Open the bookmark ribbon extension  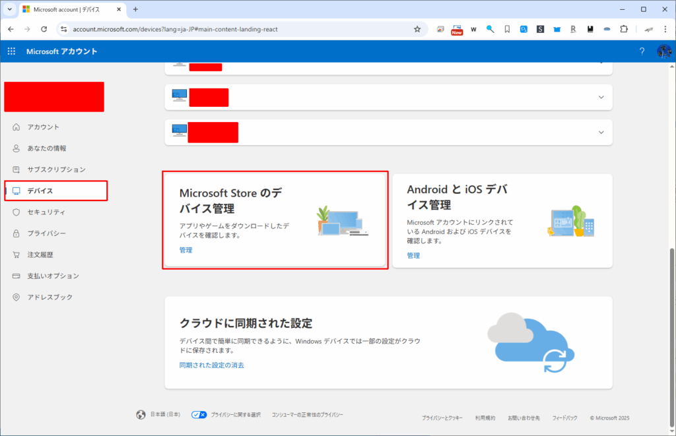[x=507, y=29]
